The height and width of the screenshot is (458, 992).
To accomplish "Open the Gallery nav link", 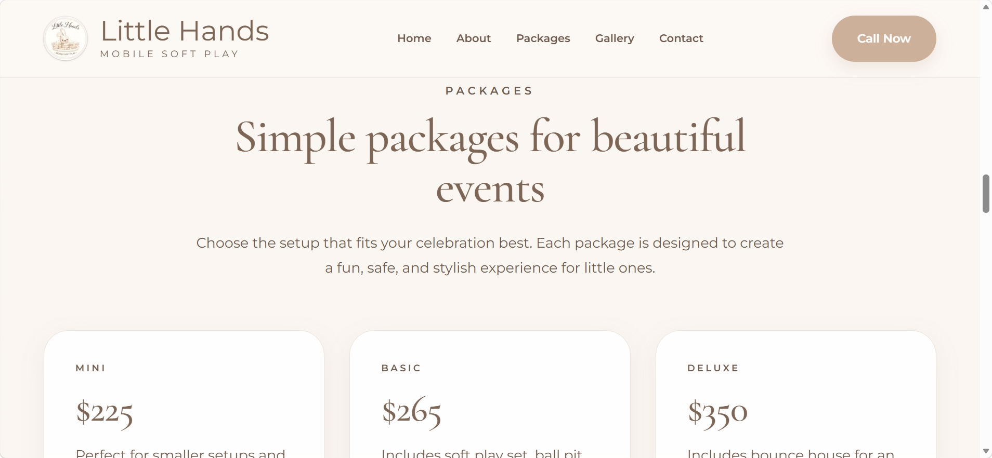I will (615, 38).
